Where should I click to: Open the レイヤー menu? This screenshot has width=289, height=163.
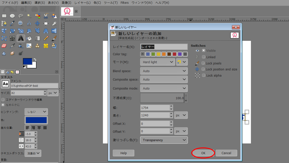tap(82, 3)
